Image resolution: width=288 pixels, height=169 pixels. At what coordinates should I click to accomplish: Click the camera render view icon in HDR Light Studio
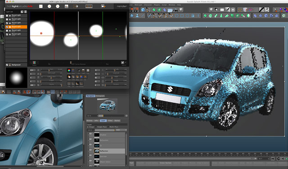tap(103, 6)
